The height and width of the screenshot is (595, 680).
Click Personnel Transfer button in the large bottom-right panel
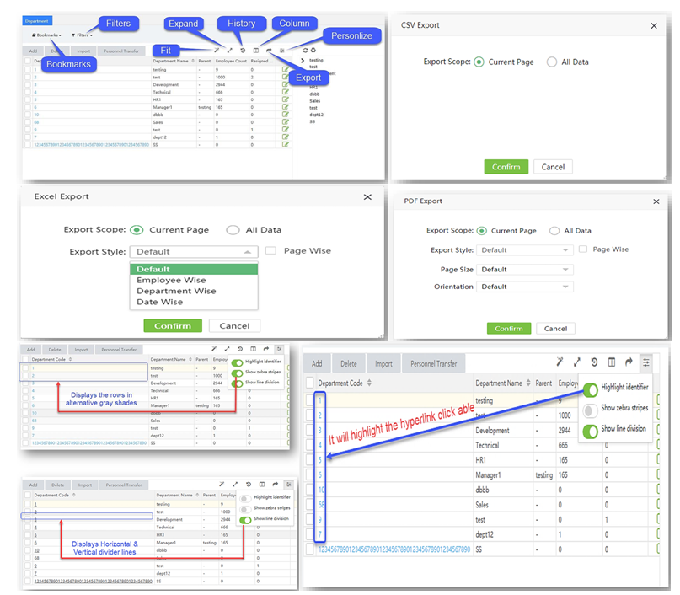434,364
